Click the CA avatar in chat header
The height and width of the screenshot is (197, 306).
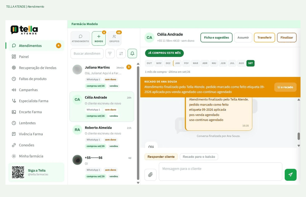pos(149,37)
